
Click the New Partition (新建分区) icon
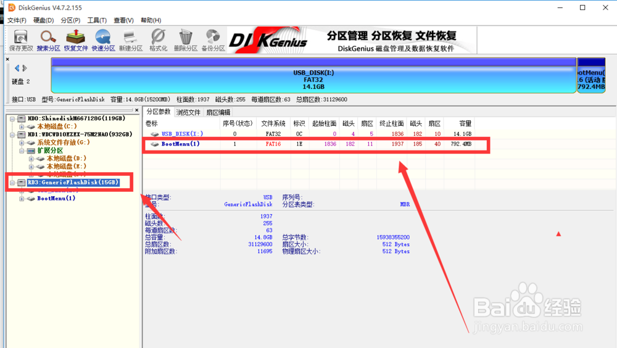tap(131, 40)
